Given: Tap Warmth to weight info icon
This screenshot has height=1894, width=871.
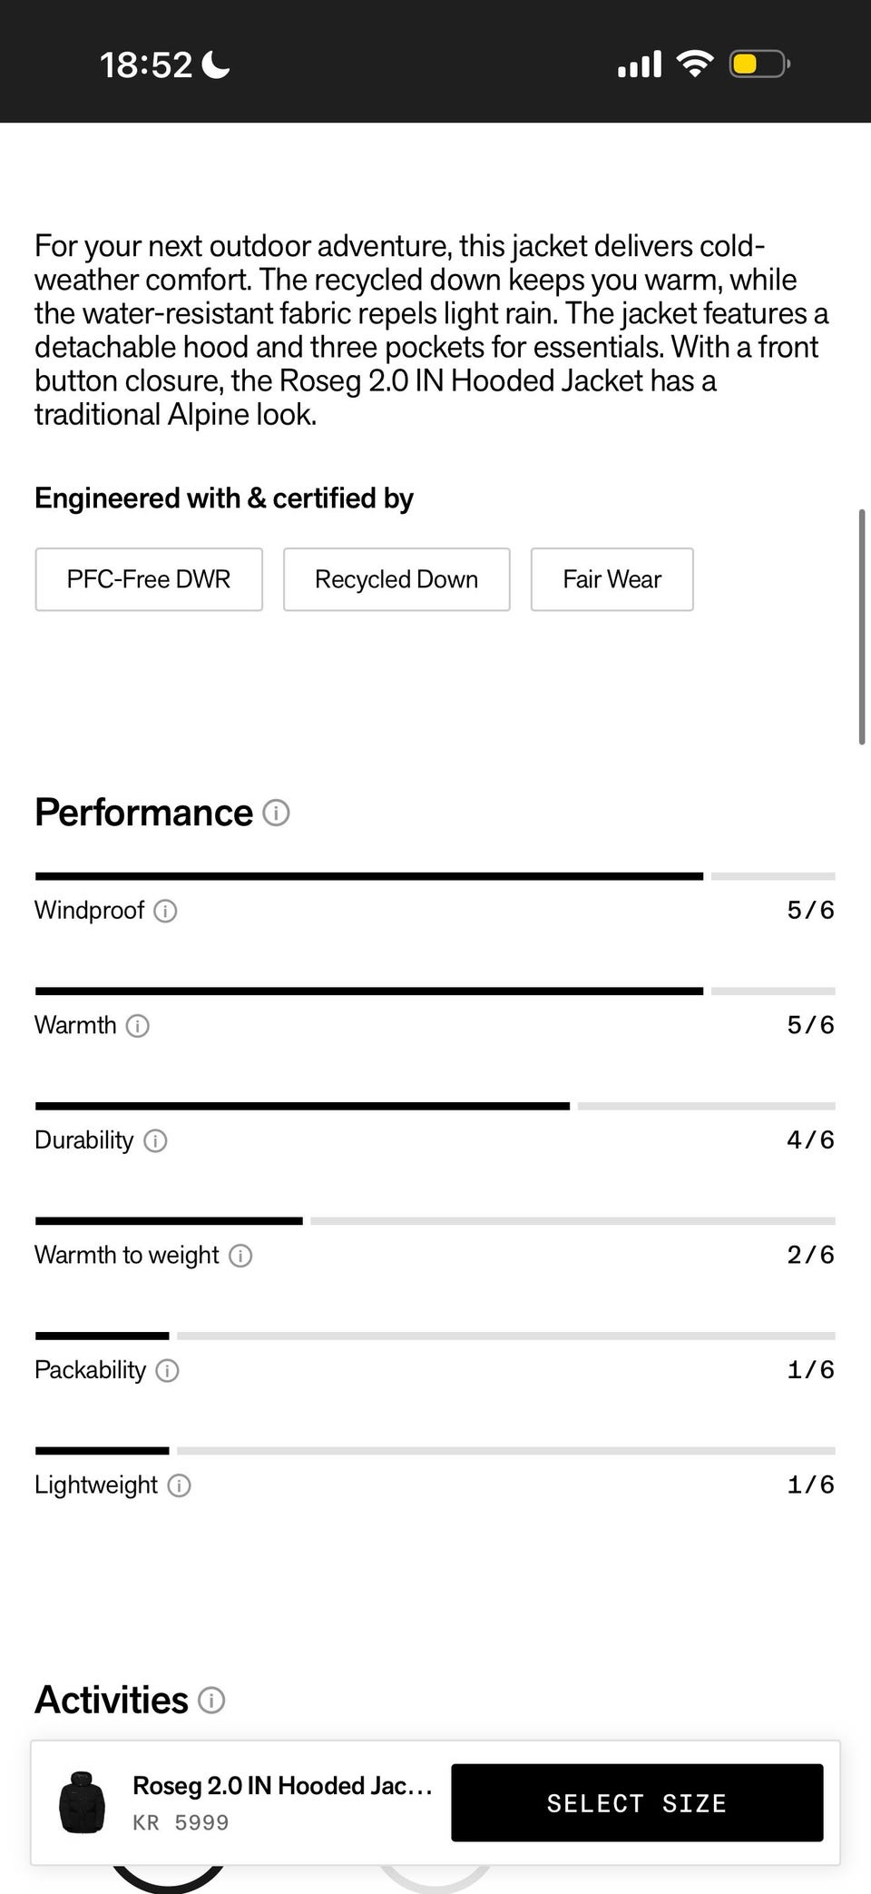Looking at the screenshot, I should click(x=240, y=1256).
